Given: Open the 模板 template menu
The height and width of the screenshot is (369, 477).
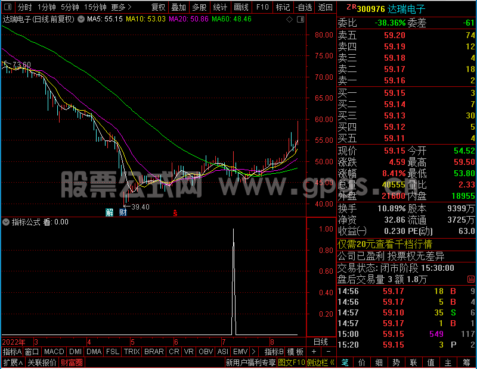Looking at the screenshot, I should 295,352.
